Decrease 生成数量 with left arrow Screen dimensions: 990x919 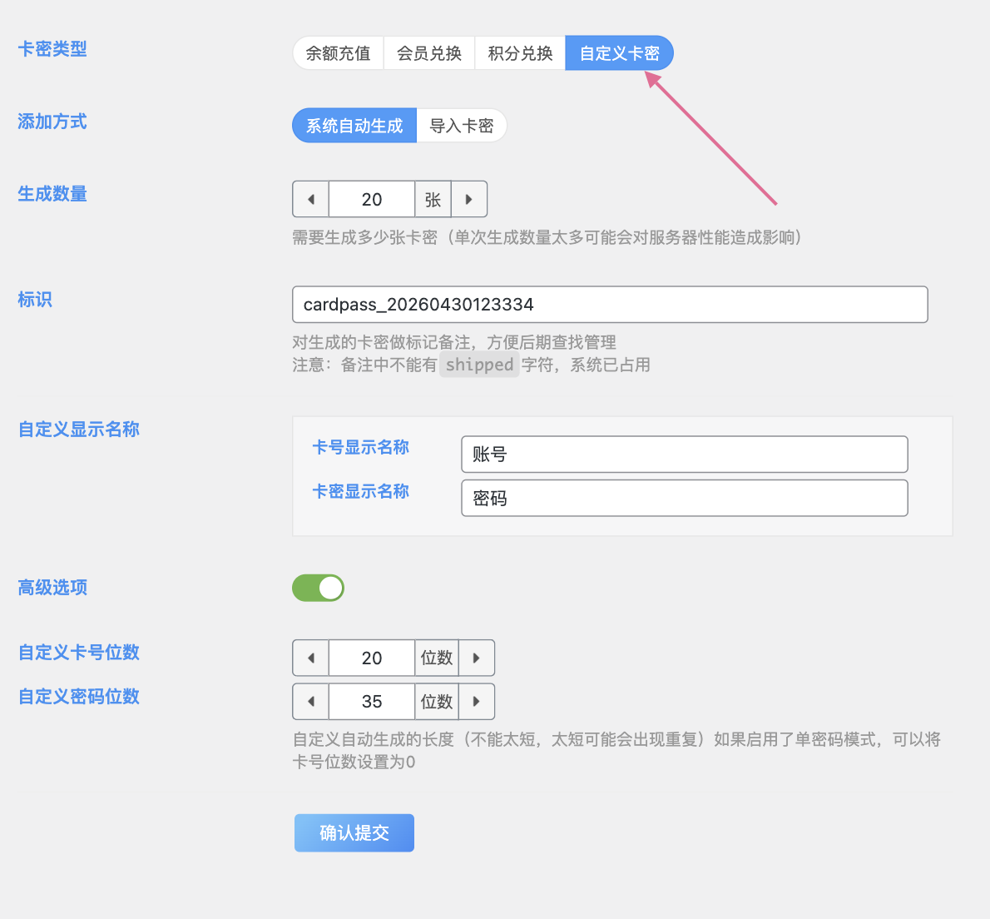[310, 200]
